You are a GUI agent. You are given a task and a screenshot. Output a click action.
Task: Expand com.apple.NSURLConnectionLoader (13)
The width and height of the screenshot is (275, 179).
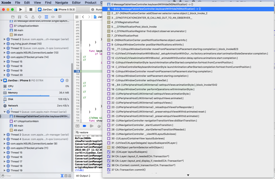[x=4, y=53]
